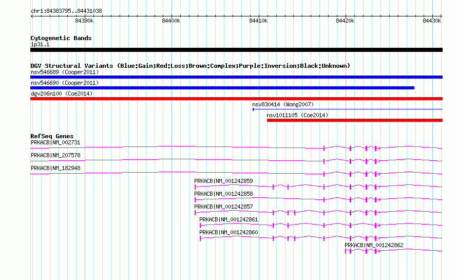This screenshot has height=280, width=457.
Task: Open the dgv206n100 (Coe2014) variant label
Action: point(62,94)
